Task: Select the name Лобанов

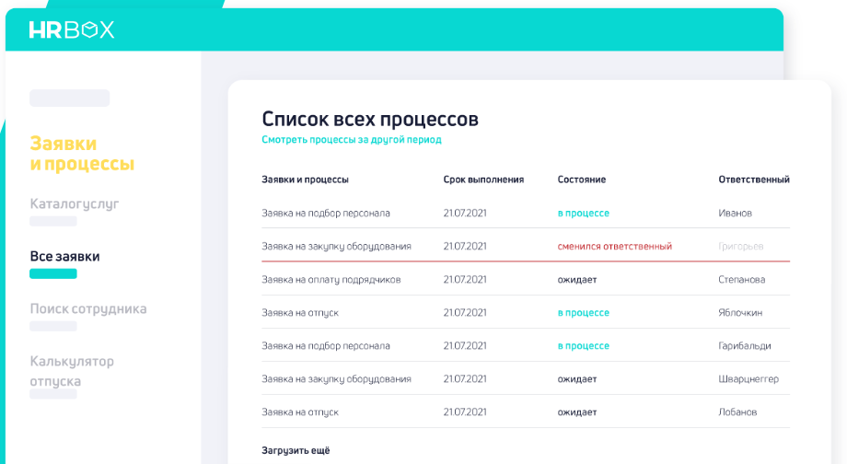Action: pyautogui.click(x=737, y=412)
